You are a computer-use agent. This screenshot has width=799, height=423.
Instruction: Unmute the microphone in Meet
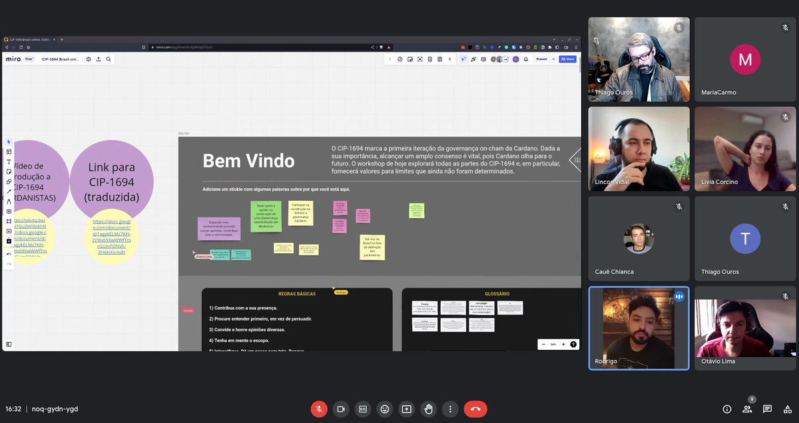coord(319,409)
